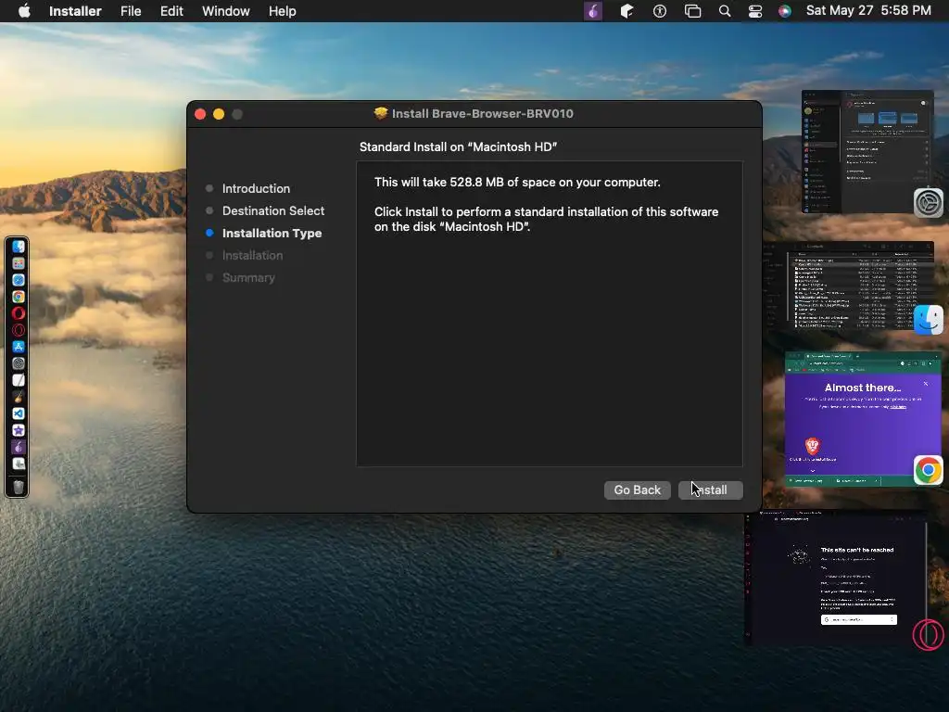This screenshot has height=712, width=949.
Task: Activate Siri from the menu bar
Action: pos(784,11)
